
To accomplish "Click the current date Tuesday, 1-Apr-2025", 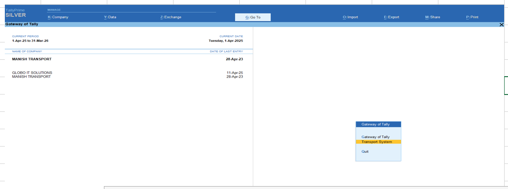I will (x=226, y=41).
